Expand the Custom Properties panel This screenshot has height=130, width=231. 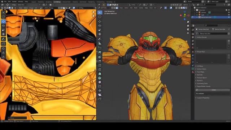[x=203, y=98]
